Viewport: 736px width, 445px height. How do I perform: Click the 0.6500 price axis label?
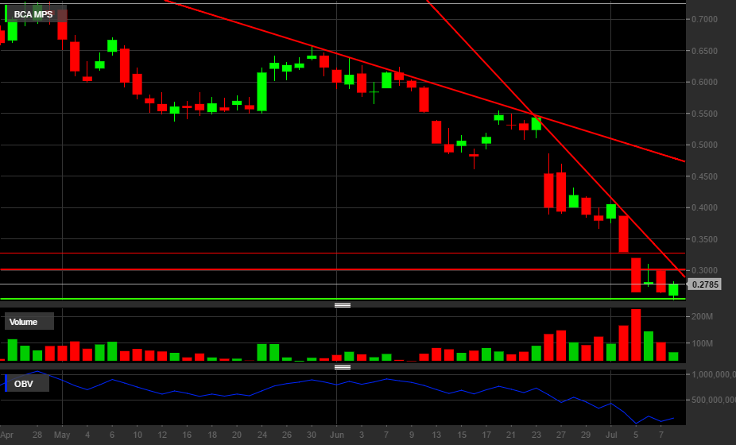[x=704, y=51]
